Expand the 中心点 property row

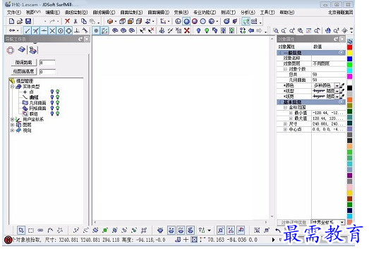pos(285,130)
